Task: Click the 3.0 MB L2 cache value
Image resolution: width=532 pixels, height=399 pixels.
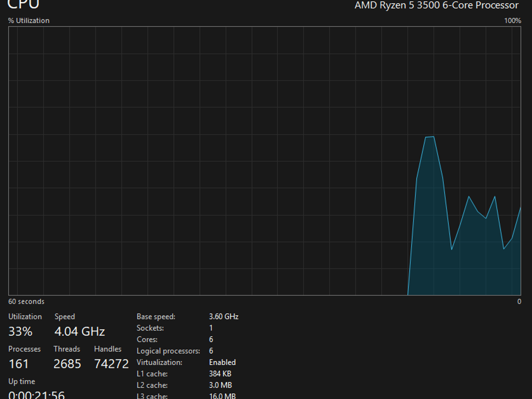Action: pyautogui.click(x=220, y=385)
